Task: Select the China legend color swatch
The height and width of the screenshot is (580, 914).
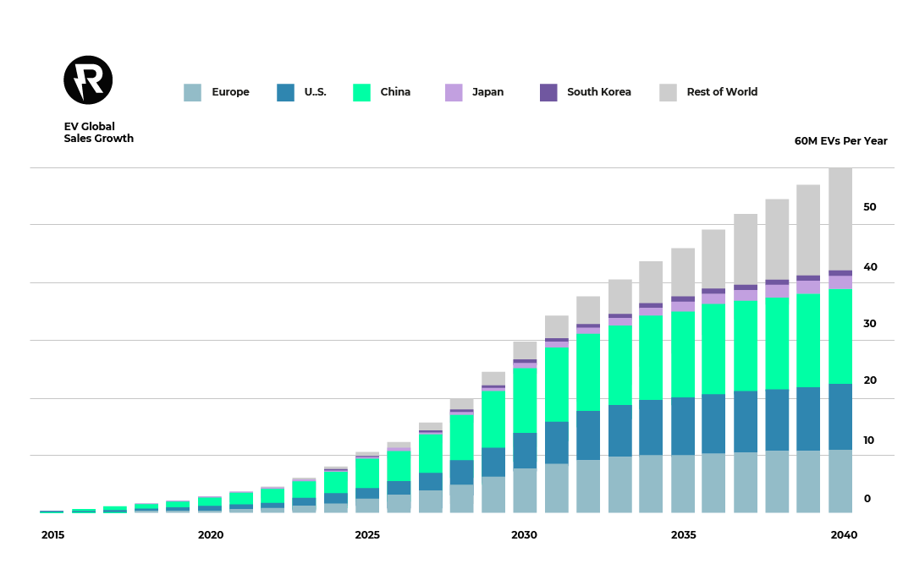Action: (x=361, y=93)
